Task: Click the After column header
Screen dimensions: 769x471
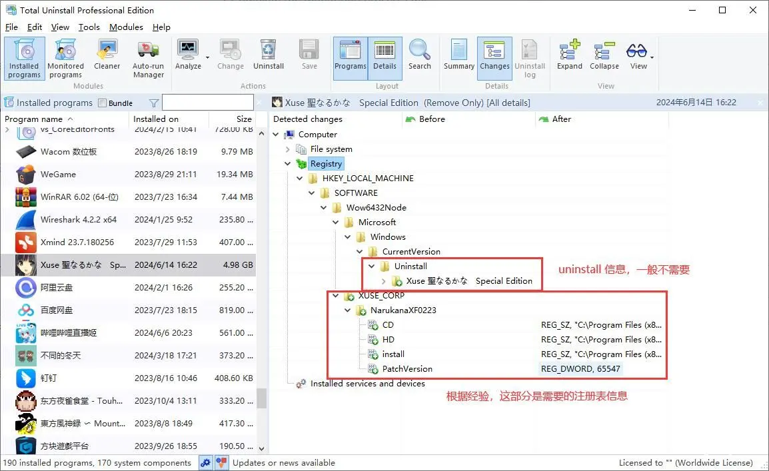Action: point(601,119)
